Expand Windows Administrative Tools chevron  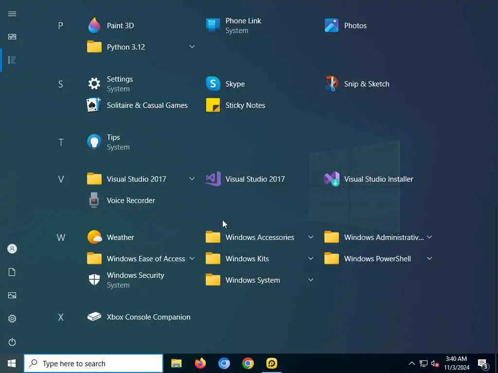[x=429, y=237]
